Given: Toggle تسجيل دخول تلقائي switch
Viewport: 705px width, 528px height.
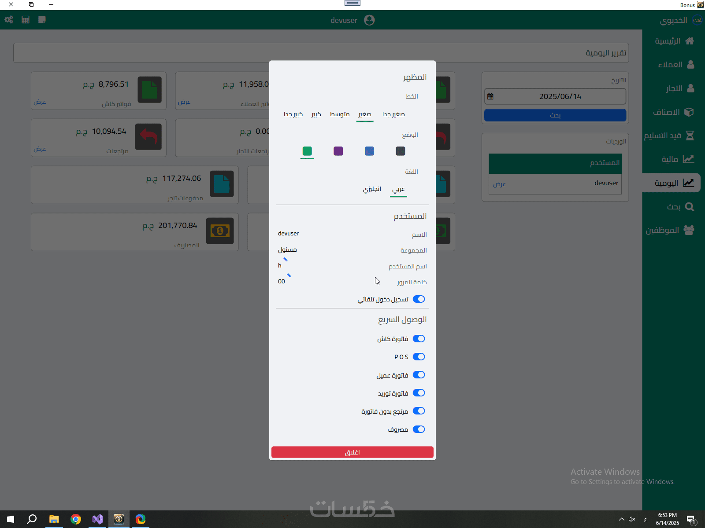Looking at the screenshot, I should click(x=419, y=299).
